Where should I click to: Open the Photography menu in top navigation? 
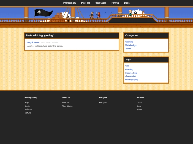tap(70, 3)
